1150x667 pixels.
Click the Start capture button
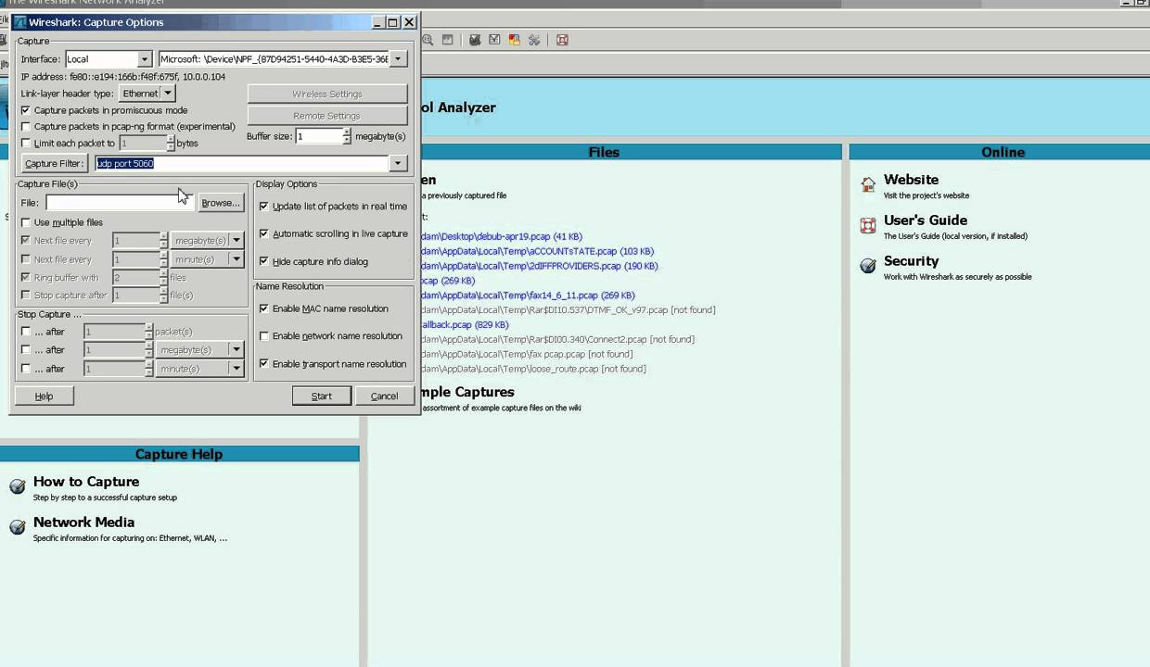pyautogui.click(x=321, y=396)
